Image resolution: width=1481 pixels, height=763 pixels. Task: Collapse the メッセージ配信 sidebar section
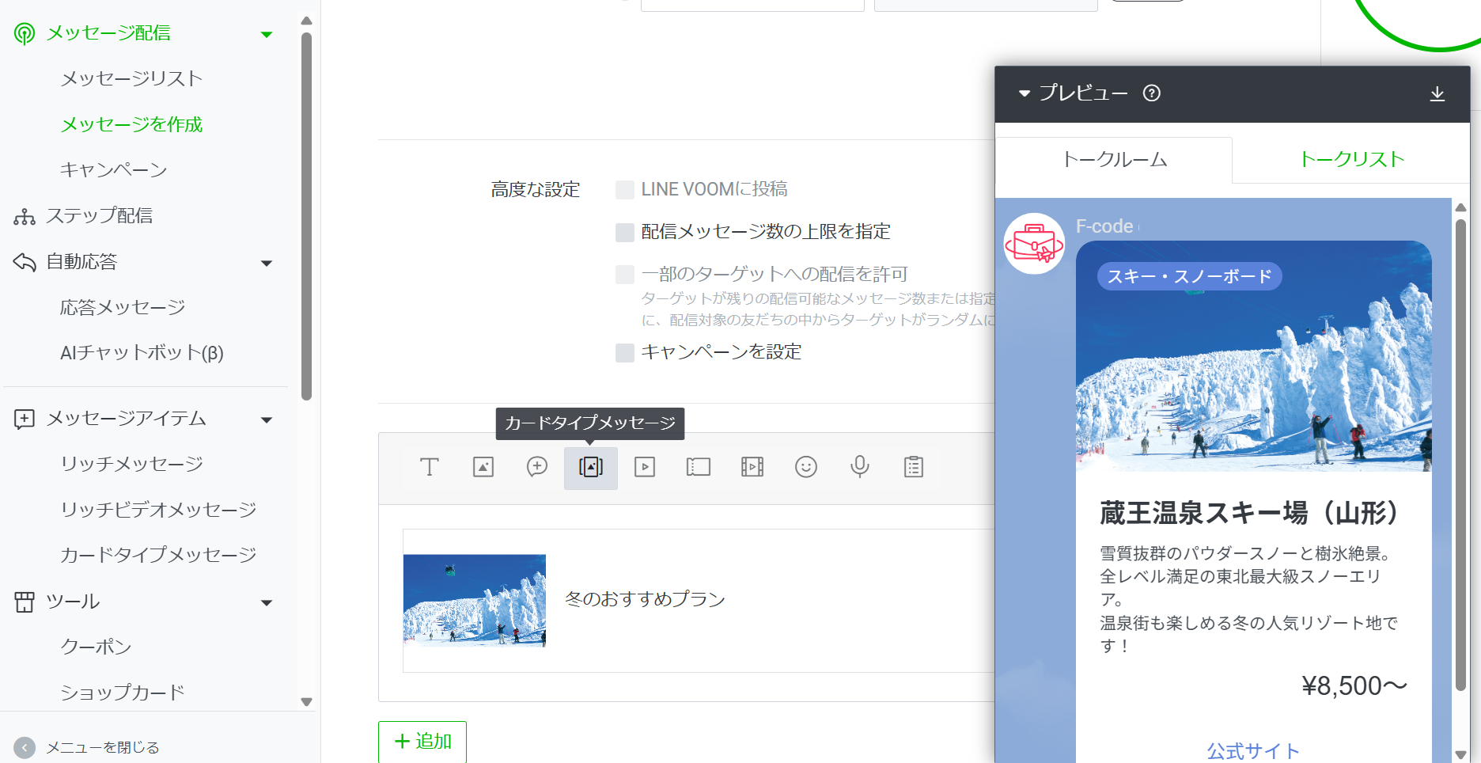click(x=267, y=34)
